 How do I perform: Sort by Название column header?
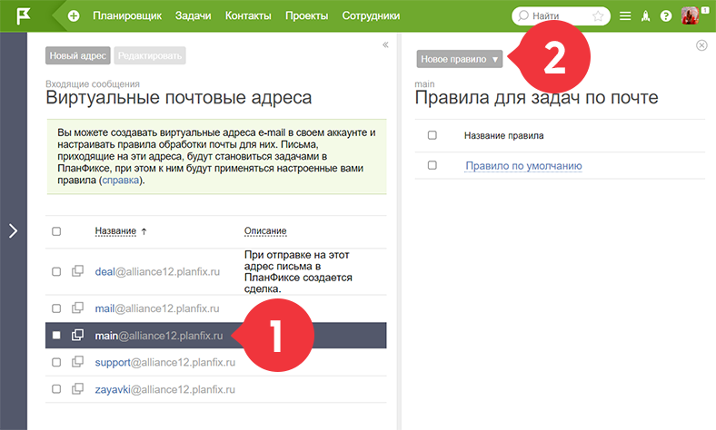pos(115,231)
